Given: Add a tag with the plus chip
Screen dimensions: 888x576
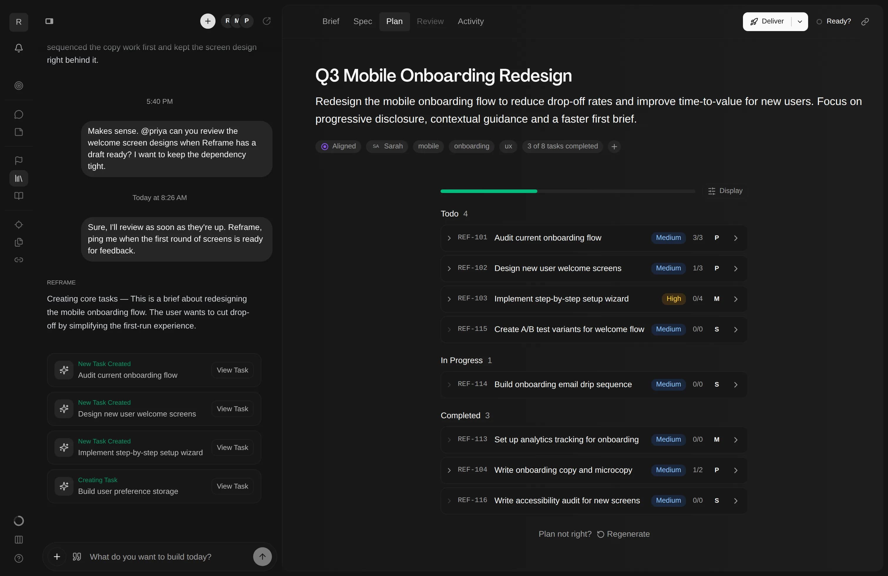Looking at the screenshot, I should point(614,146).
